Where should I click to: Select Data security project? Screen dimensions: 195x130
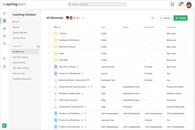point(18,73)
